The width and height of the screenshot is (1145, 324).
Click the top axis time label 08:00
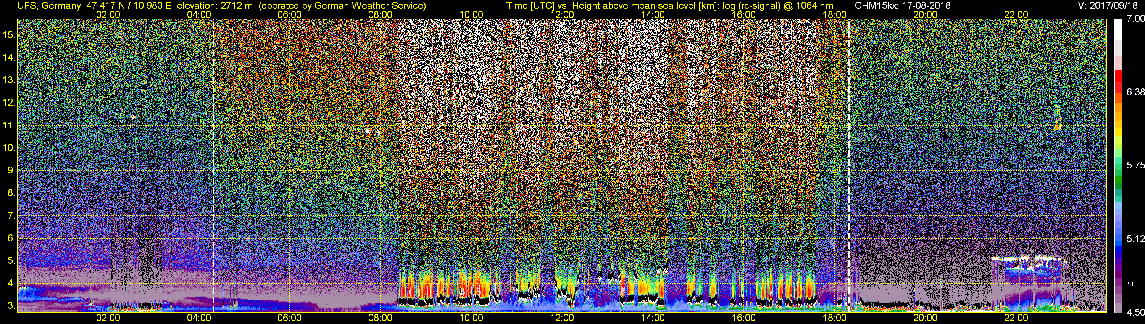coord(381,14)
